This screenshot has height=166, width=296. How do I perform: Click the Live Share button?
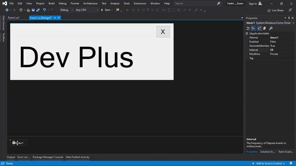click(x=275, y=10)
